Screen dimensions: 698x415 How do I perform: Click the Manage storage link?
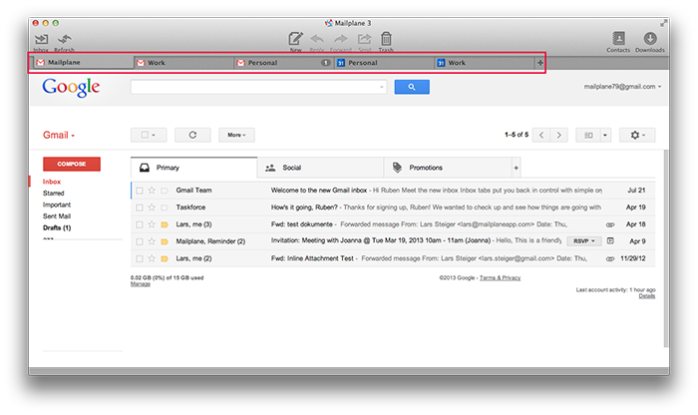coord(141,284)
